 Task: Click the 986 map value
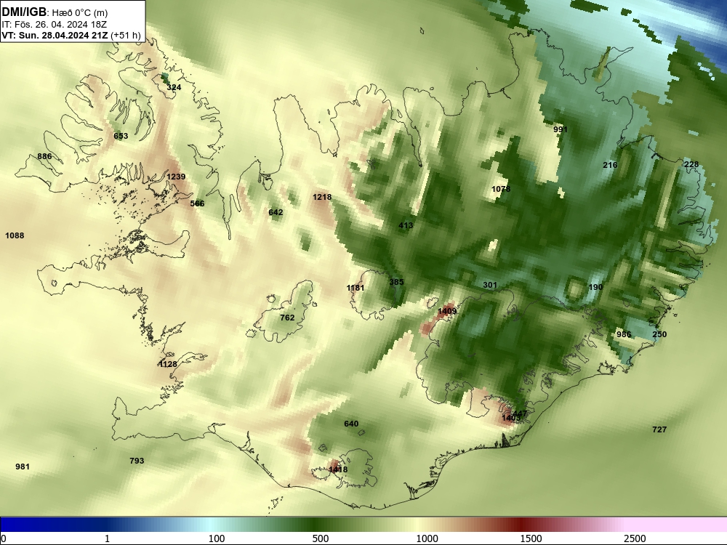coord(624,334)
